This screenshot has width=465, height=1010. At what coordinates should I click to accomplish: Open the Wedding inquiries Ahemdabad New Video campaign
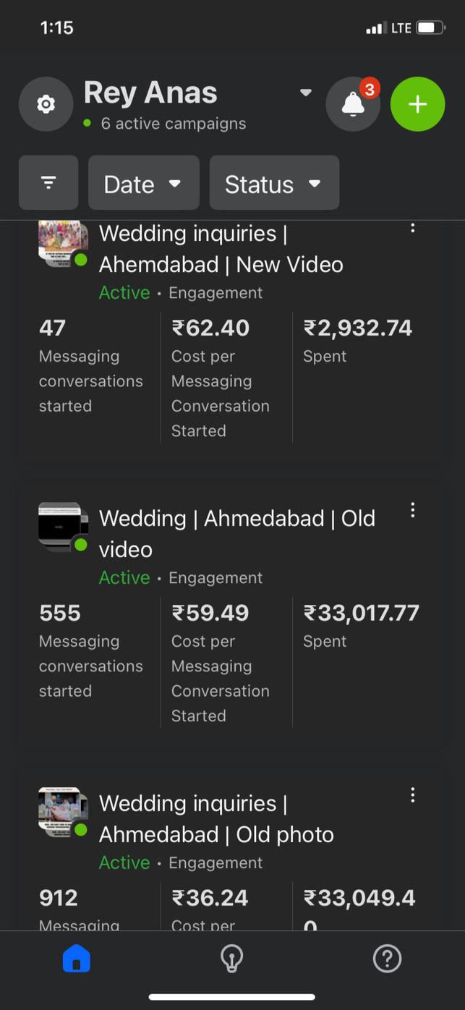click(x=221, y=249)
